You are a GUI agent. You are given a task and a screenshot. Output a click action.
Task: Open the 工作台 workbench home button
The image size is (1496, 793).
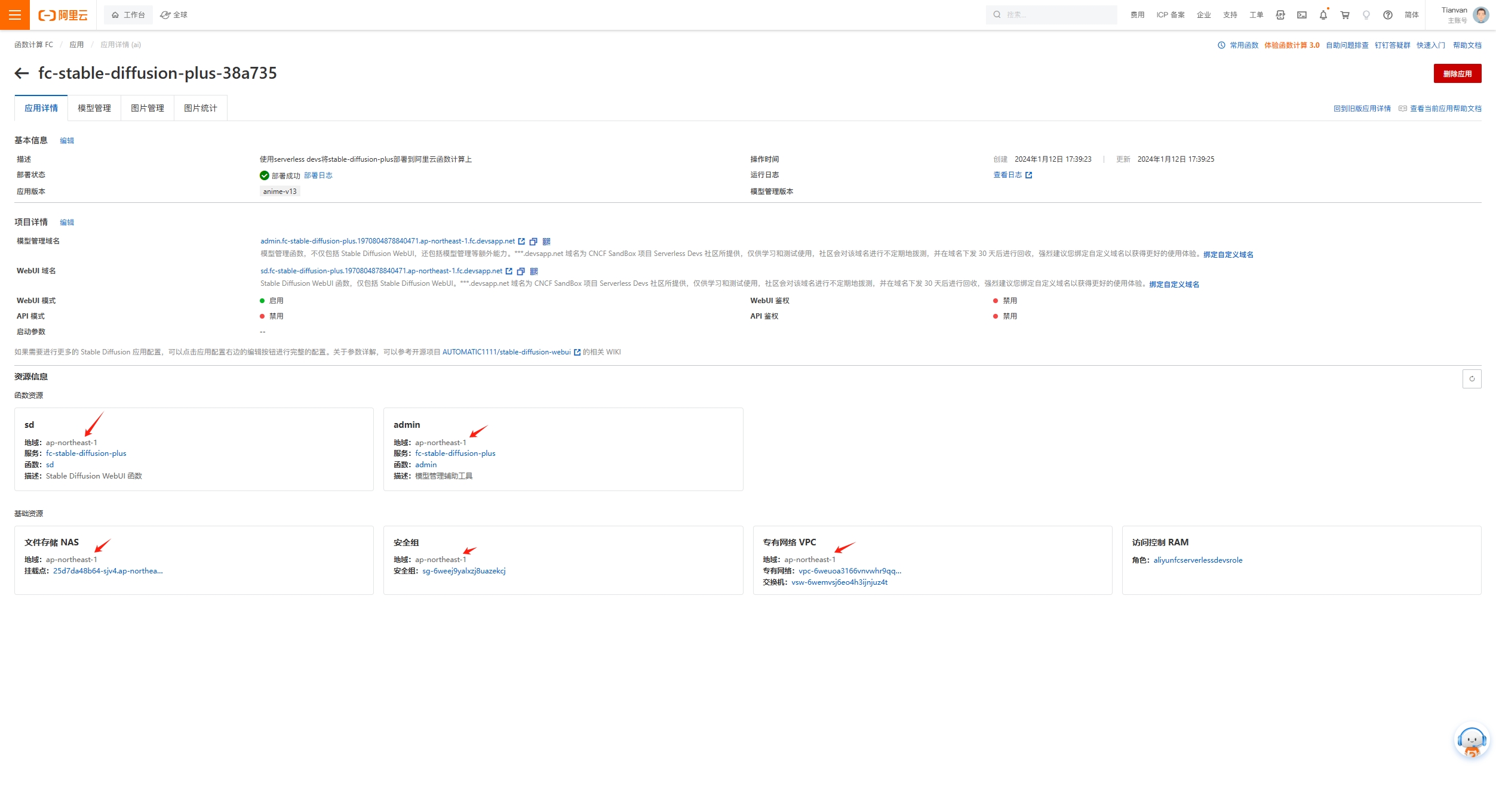(x=128, y=15)
